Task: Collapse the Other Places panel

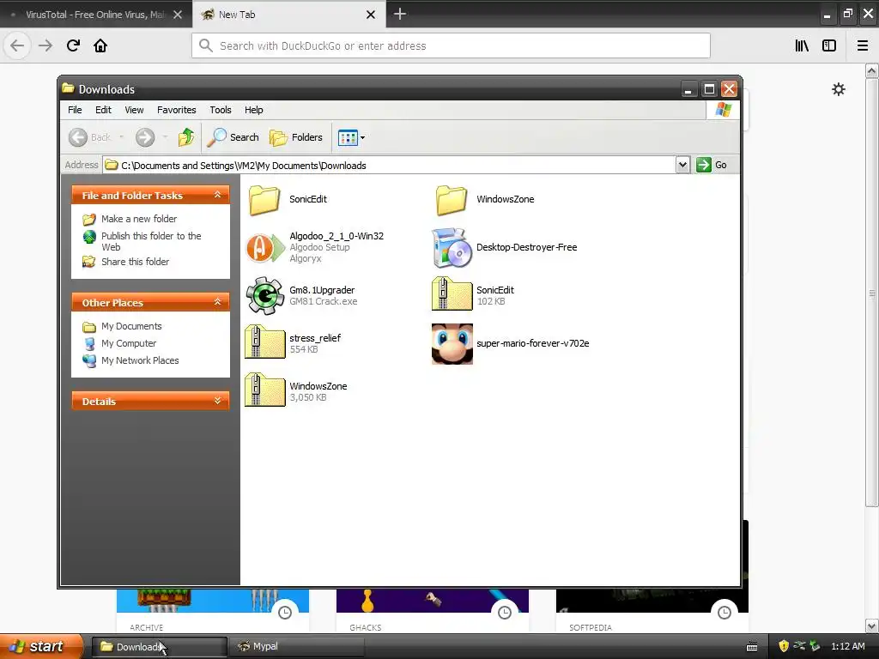Action: click(217, 303)
